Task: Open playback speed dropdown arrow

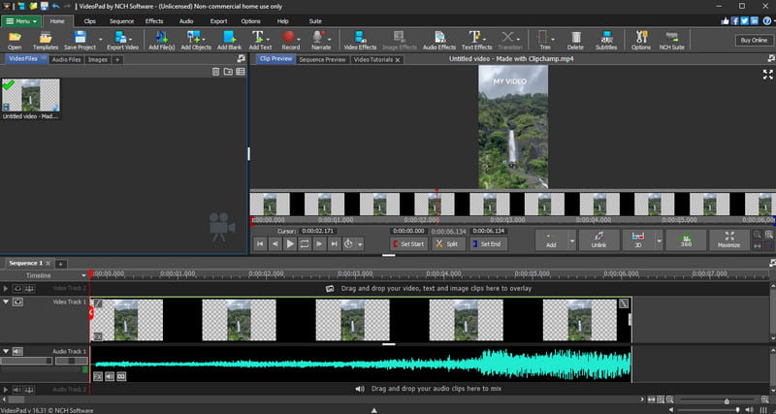Action: coord(360,244)
